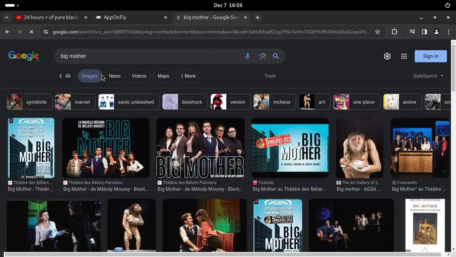Open the Tools options
Image resolution: width=456 pixels, height=257 pixels.
click(270, 76)
